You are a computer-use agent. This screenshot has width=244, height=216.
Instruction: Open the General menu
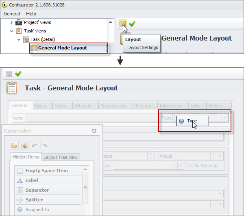point(12,14)
